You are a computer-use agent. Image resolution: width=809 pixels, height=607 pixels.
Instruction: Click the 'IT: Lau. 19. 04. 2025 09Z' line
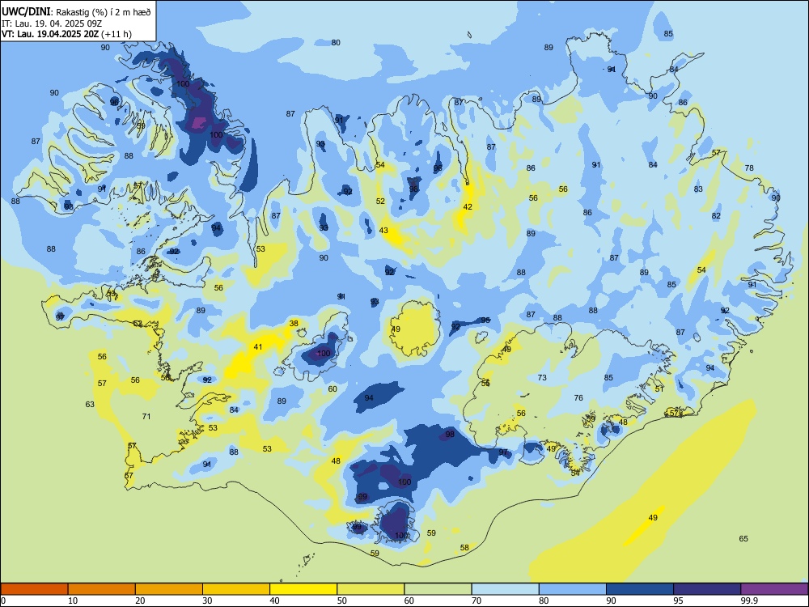tap(52, 23)
